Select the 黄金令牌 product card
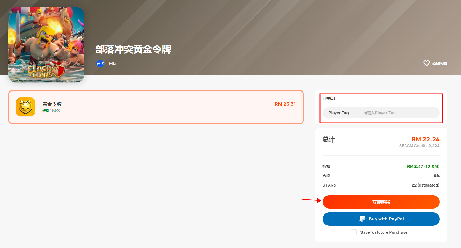Image resolution: width=461 pixels, height=248 pixels. coord(156,107)
